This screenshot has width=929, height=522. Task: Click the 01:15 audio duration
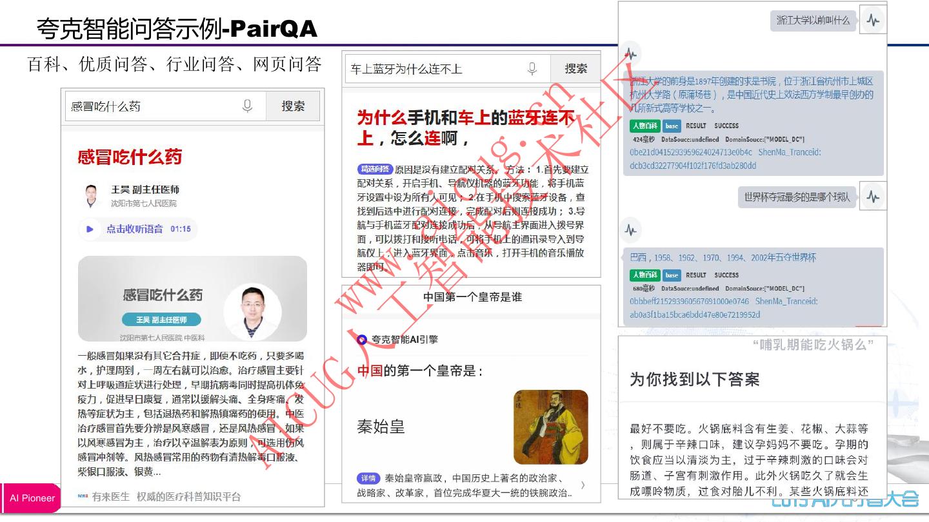[x=181, y=229]
